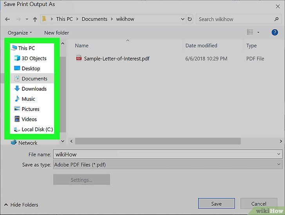Click the Downloads arrow icon

coord(17,88)
